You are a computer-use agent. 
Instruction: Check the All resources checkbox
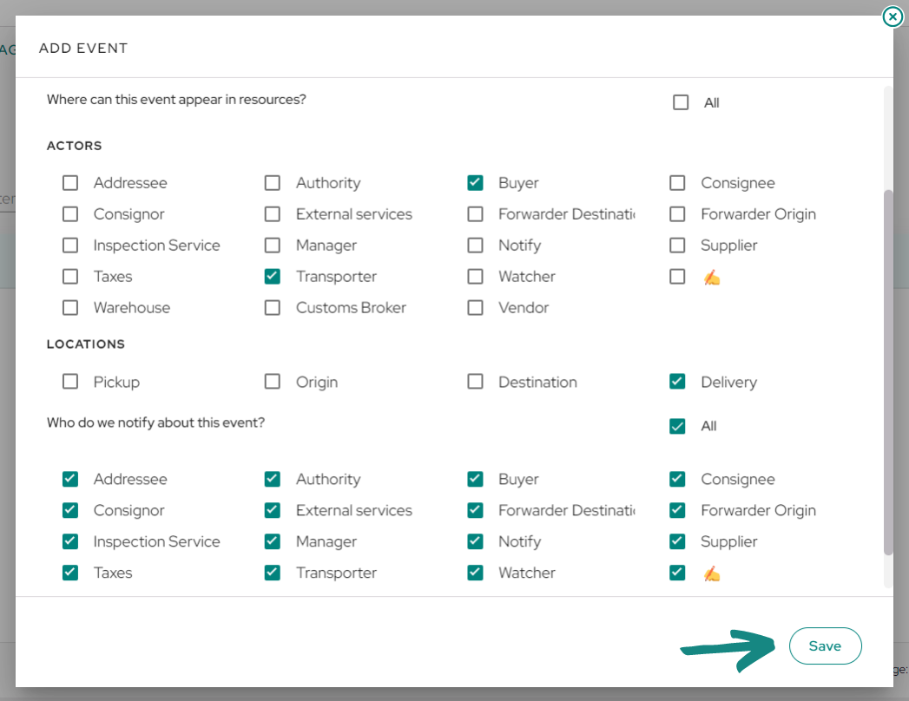(x=681, y=102)
